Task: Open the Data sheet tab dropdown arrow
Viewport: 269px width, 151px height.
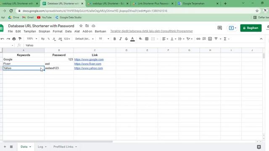Action: (x=30, y=147)
